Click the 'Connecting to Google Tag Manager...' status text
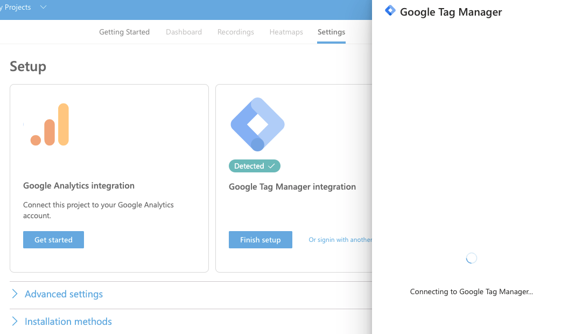This screenshot has height=334, width=561. click(x=471, y=291)
